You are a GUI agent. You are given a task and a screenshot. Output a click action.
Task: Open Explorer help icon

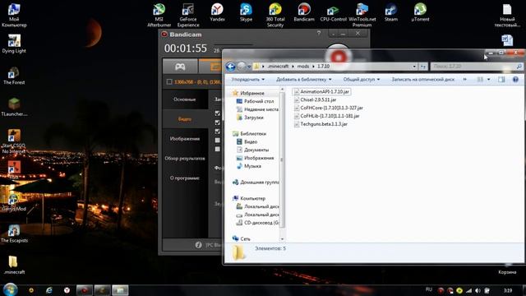click(x=515, y=80)
